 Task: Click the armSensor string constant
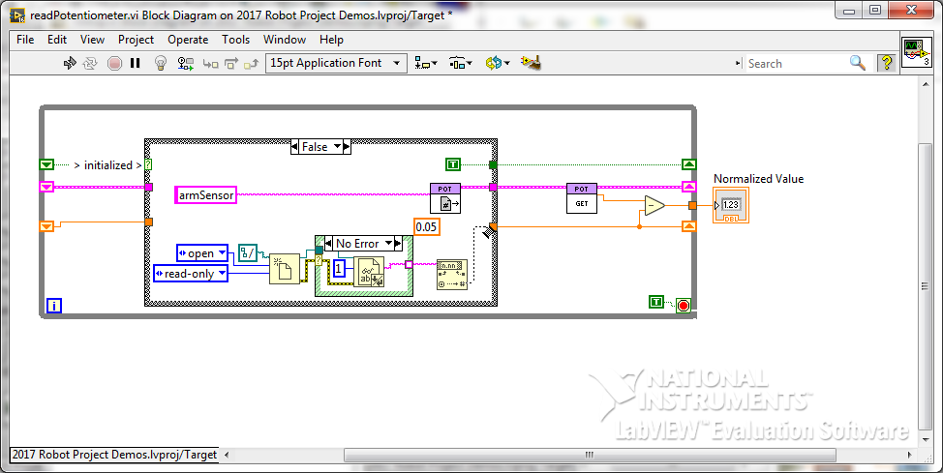coord(205,195)
